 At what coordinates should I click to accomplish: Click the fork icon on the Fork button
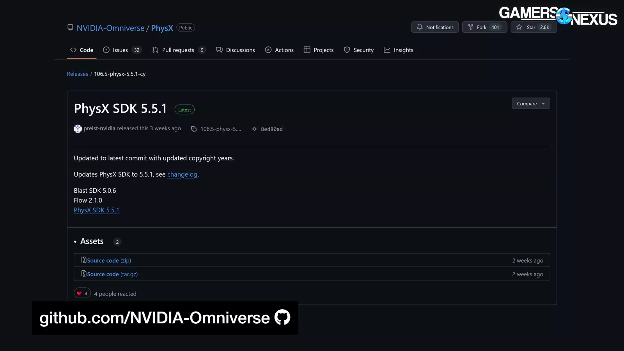click(470, 27)
